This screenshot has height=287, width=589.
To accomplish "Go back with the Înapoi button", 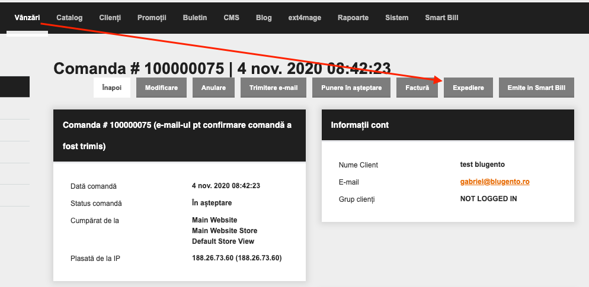I will pos(112,88).
